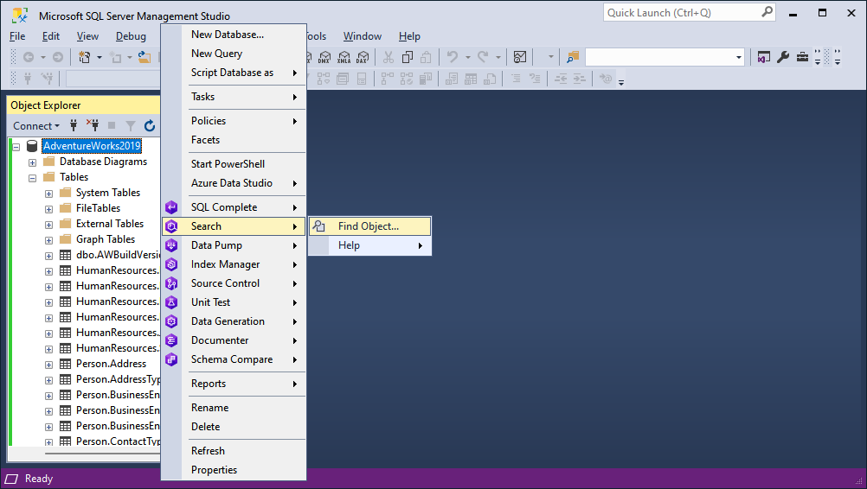This screenshot has width=867, height=489.
Task: Click the Schema Compare hexagon icon
Action: pyautogui.click(x=171, y=359)
